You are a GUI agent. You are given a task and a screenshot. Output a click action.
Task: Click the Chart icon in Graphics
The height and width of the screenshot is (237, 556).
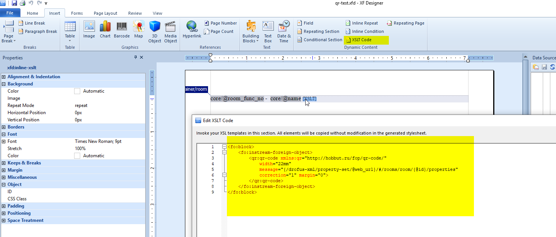click(105, 30)
